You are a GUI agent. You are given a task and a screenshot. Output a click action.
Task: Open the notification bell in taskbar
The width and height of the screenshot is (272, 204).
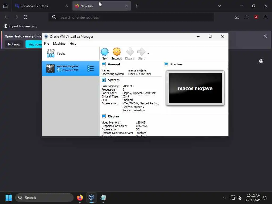pyautogui.click(x=265, y=198)
